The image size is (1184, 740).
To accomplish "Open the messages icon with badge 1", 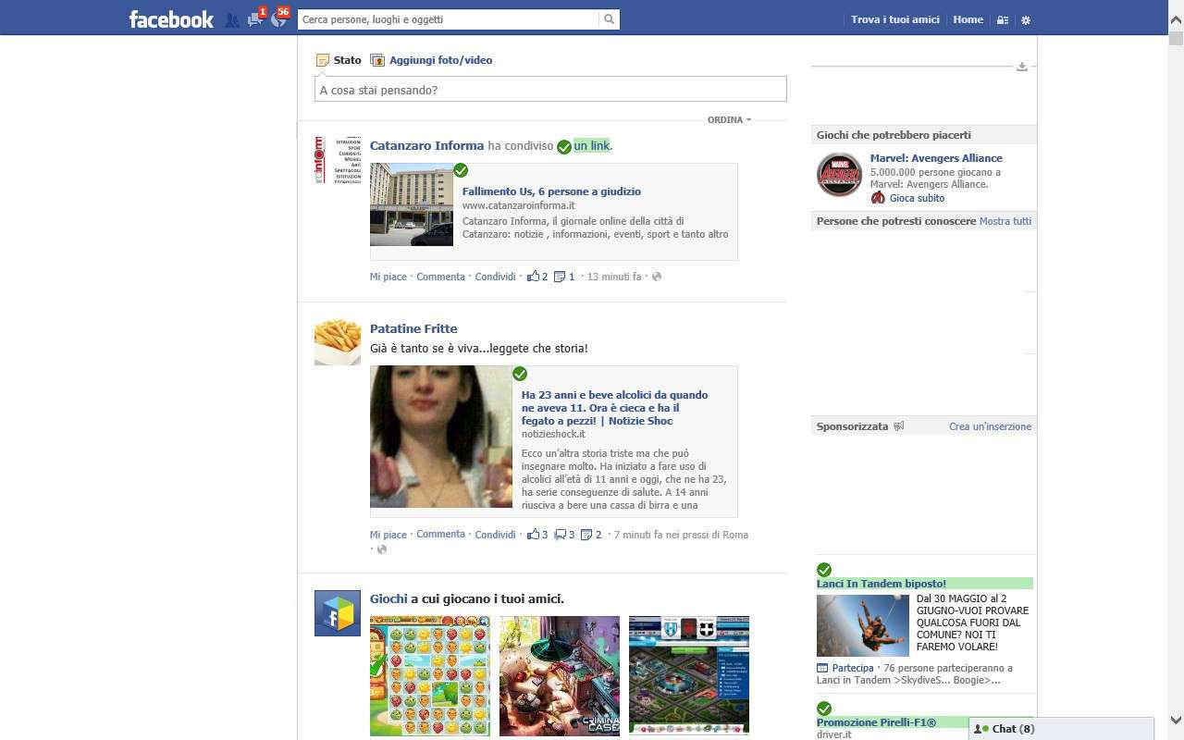I will pos(255,18).
